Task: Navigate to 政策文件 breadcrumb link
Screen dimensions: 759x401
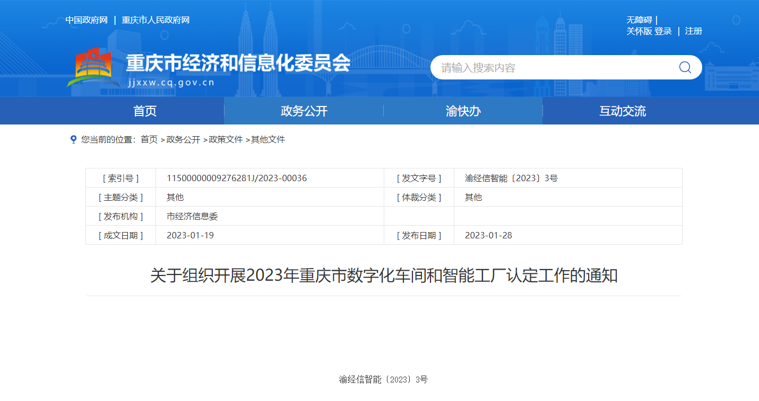Action: [x=226, y=140]
